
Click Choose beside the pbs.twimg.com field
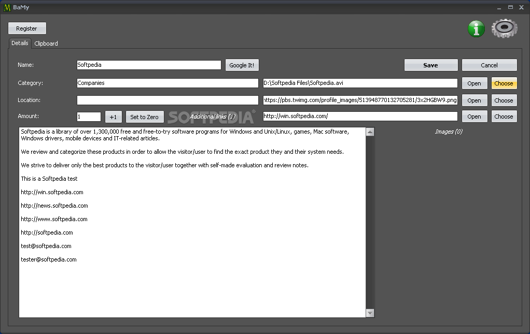click(x=504, y=100)
